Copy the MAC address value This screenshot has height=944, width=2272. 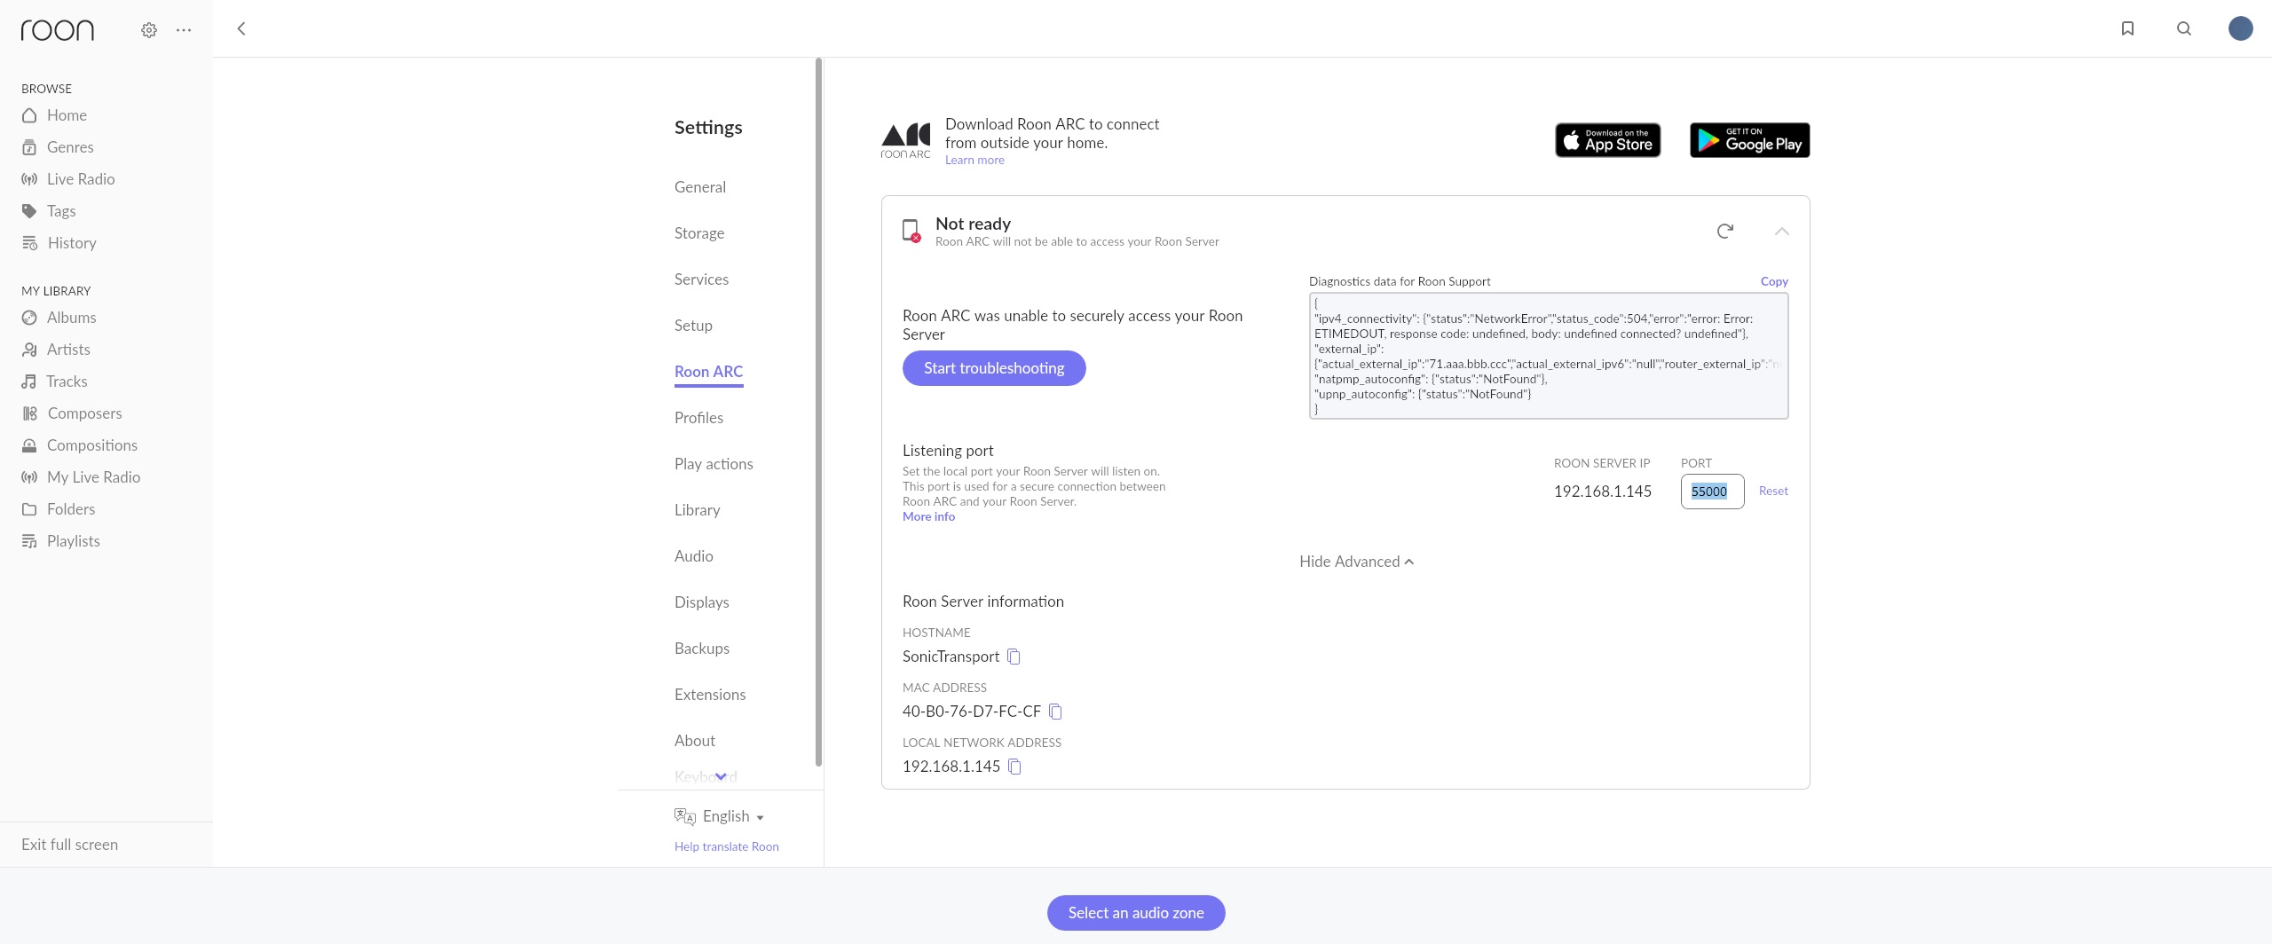point(1056,712)
